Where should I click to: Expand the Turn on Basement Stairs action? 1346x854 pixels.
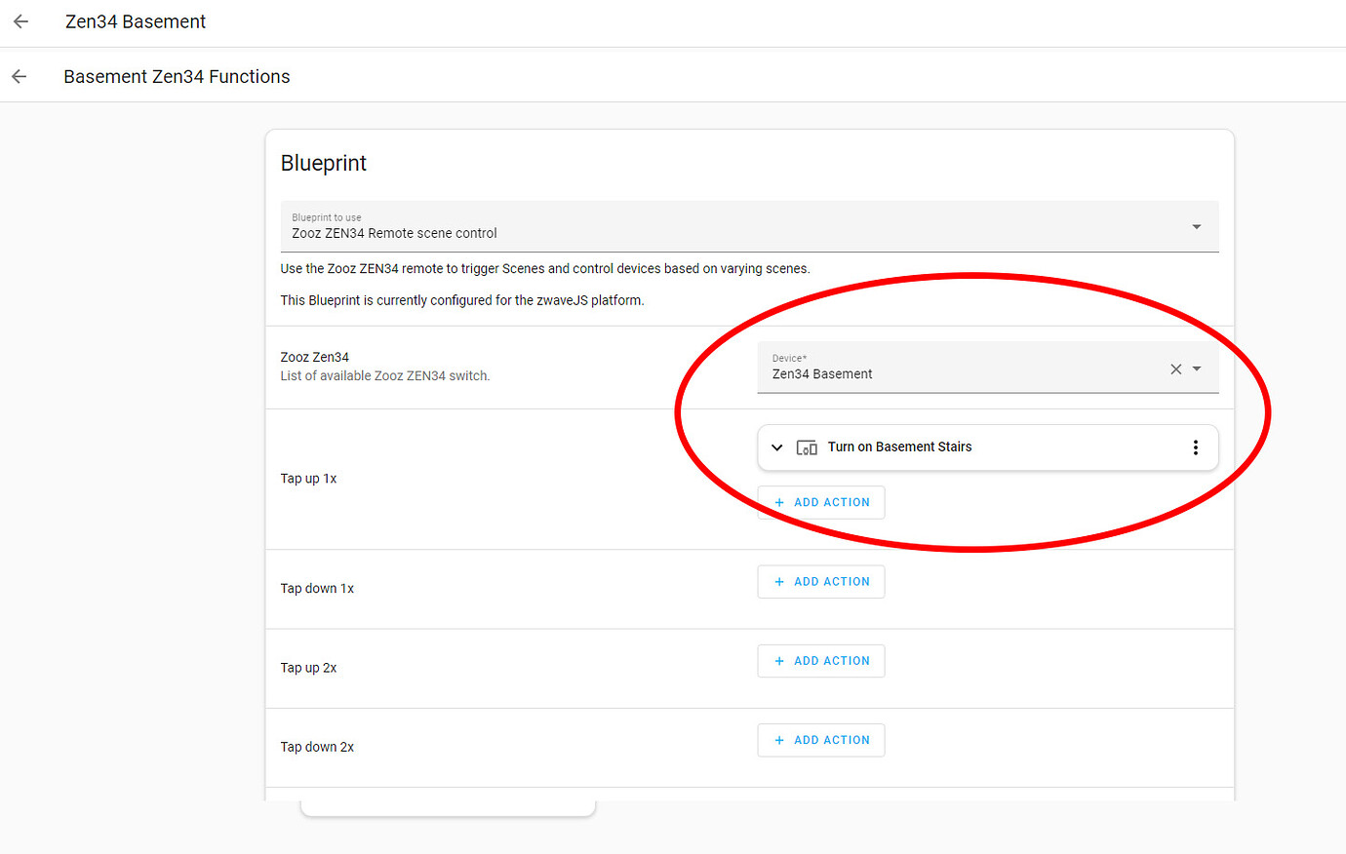click(776, 446)
